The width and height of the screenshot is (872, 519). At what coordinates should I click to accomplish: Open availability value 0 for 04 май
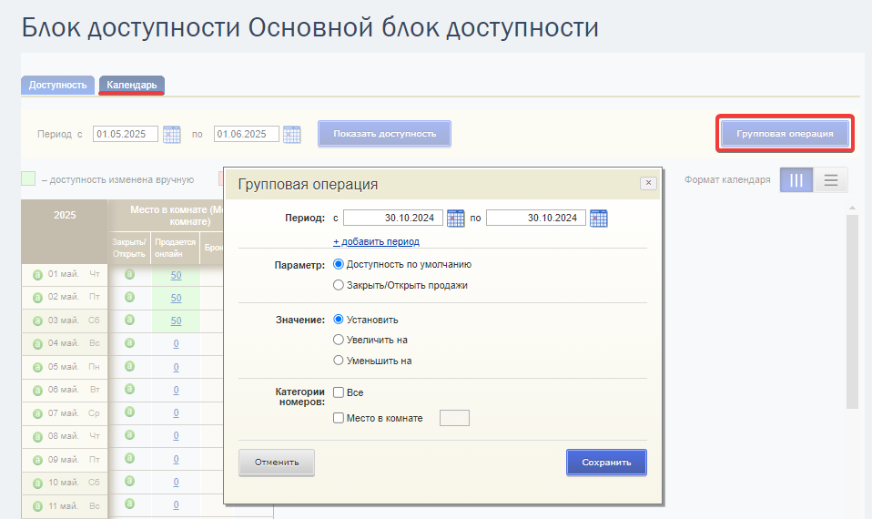[x=176, y=344]
